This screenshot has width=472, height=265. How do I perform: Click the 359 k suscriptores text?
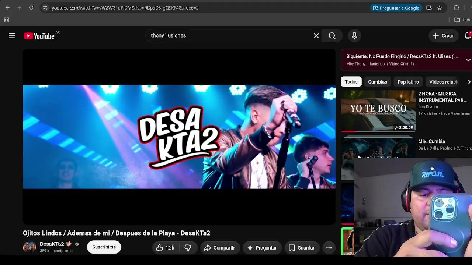tap(56, 251)
